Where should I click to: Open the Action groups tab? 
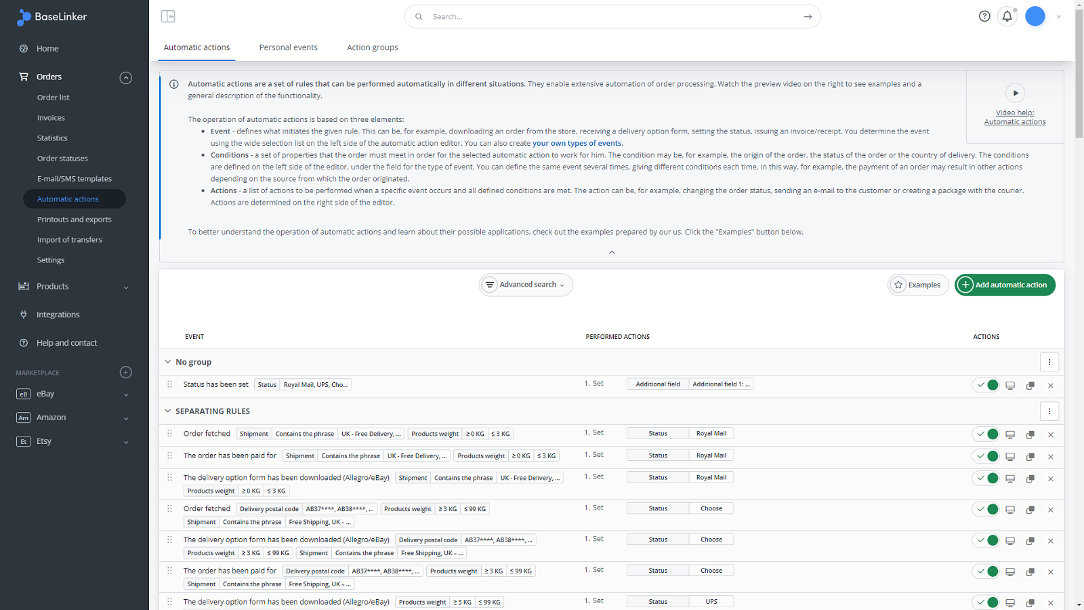tap(372, 47)
